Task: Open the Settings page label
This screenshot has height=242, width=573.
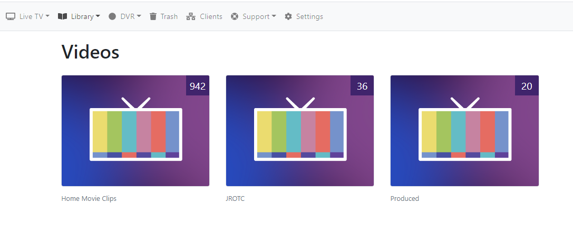Action: 309,16
